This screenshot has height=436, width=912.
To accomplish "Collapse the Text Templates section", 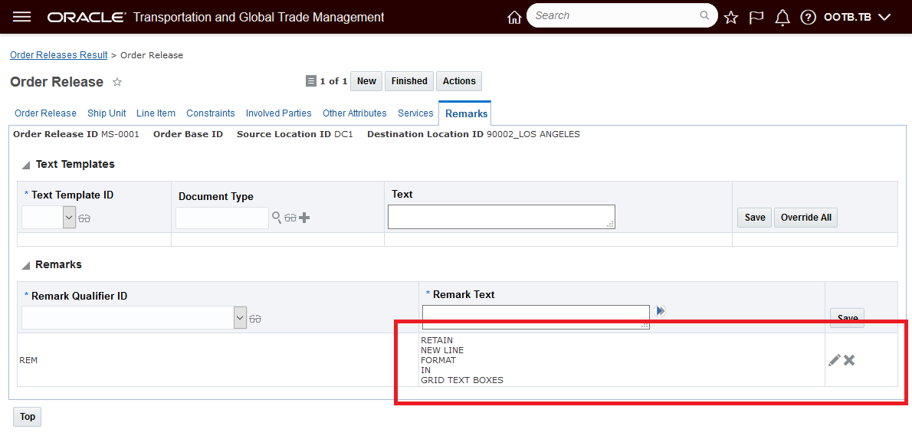I will (x=26, y=165).
